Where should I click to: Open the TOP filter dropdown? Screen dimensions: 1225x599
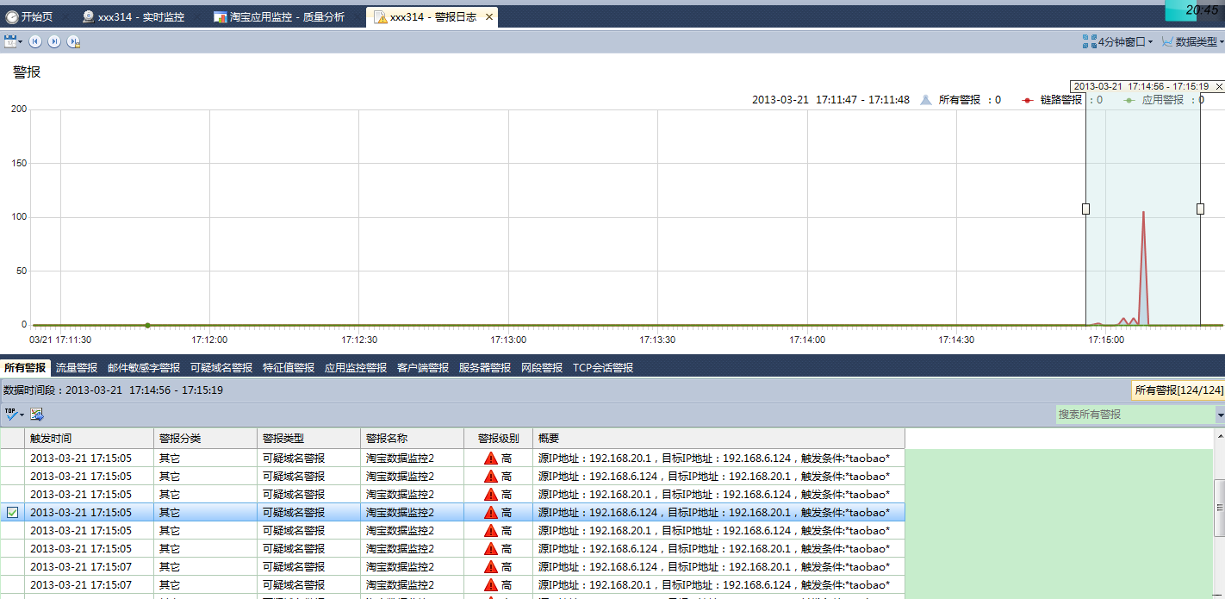14,415
